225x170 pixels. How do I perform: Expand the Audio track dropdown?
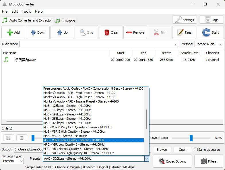[176, 44]
